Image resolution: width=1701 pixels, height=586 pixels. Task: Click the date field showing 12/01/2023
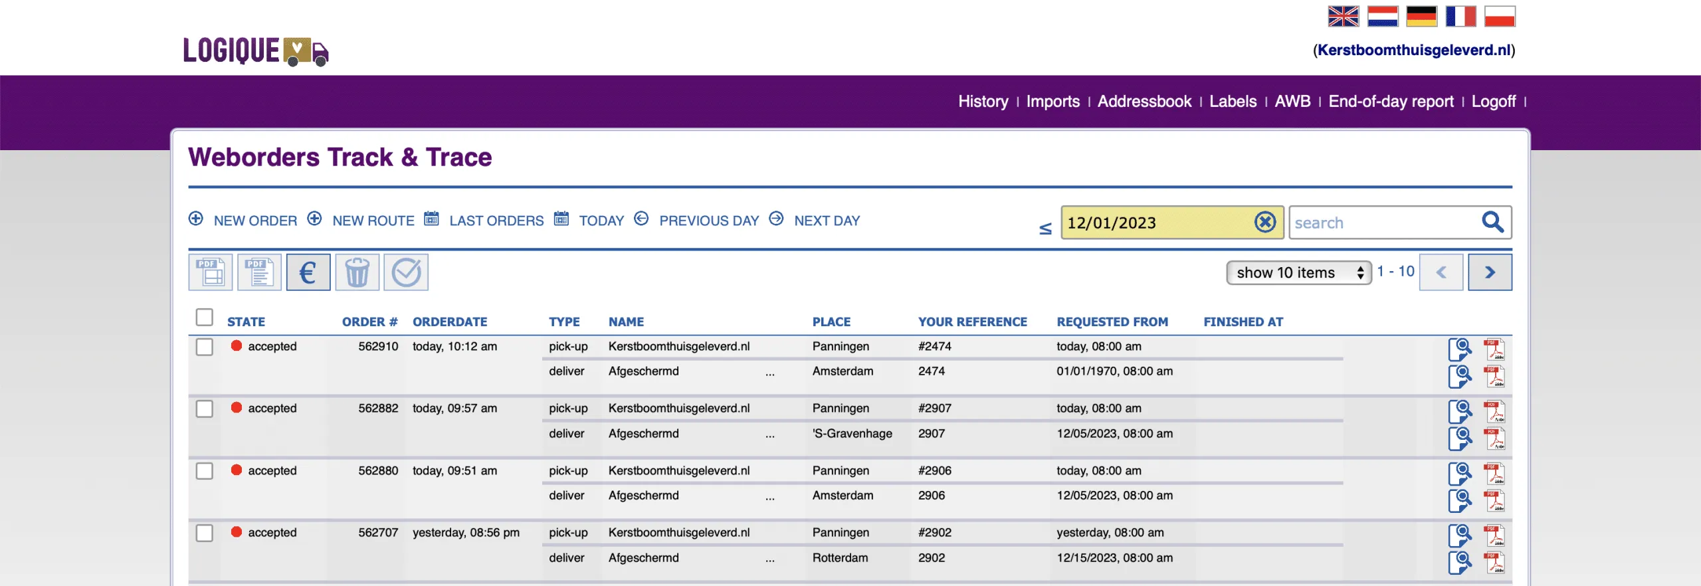point(1171,222)
